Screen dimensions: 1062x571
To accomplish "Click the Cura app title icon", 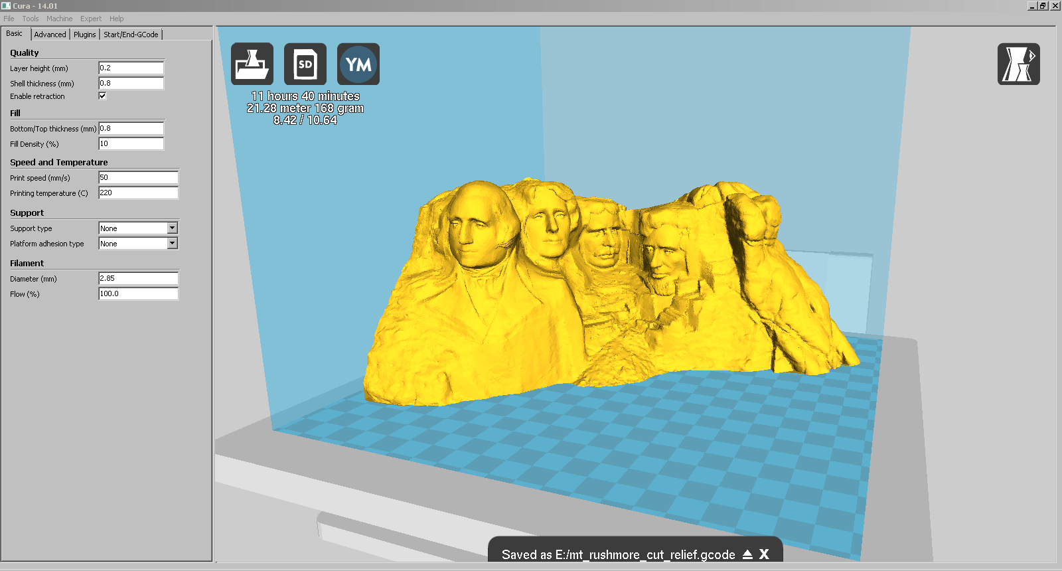I will (6, 5).
